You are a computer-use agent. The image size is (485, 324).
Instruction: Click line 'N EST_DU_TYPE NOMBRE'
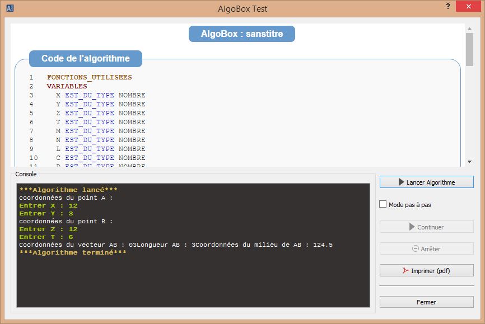(x=100, y=140)
